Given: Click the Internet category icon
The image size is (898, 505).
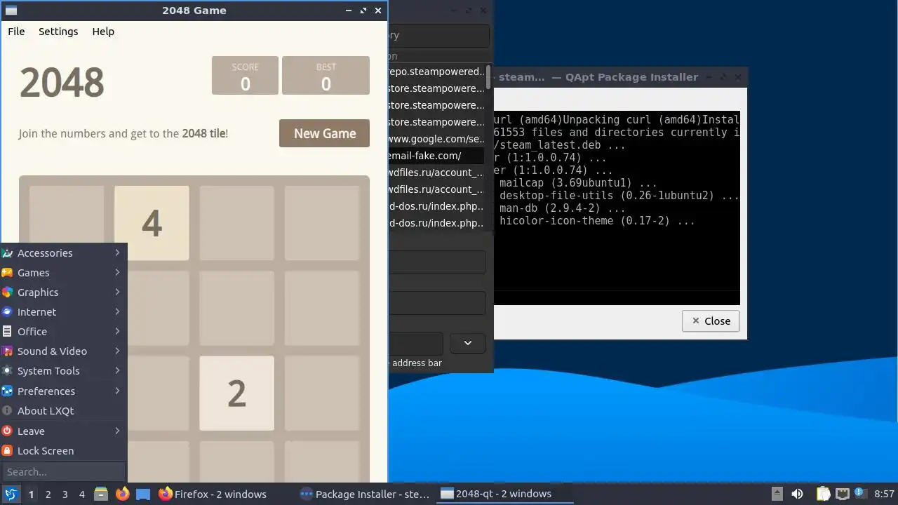Looking at the screenshot, I should (x=7, y=312).
